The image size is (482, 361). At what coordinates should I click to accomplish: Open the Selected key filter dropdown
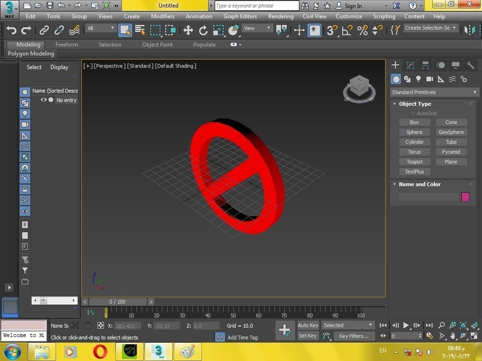(348, 325)
